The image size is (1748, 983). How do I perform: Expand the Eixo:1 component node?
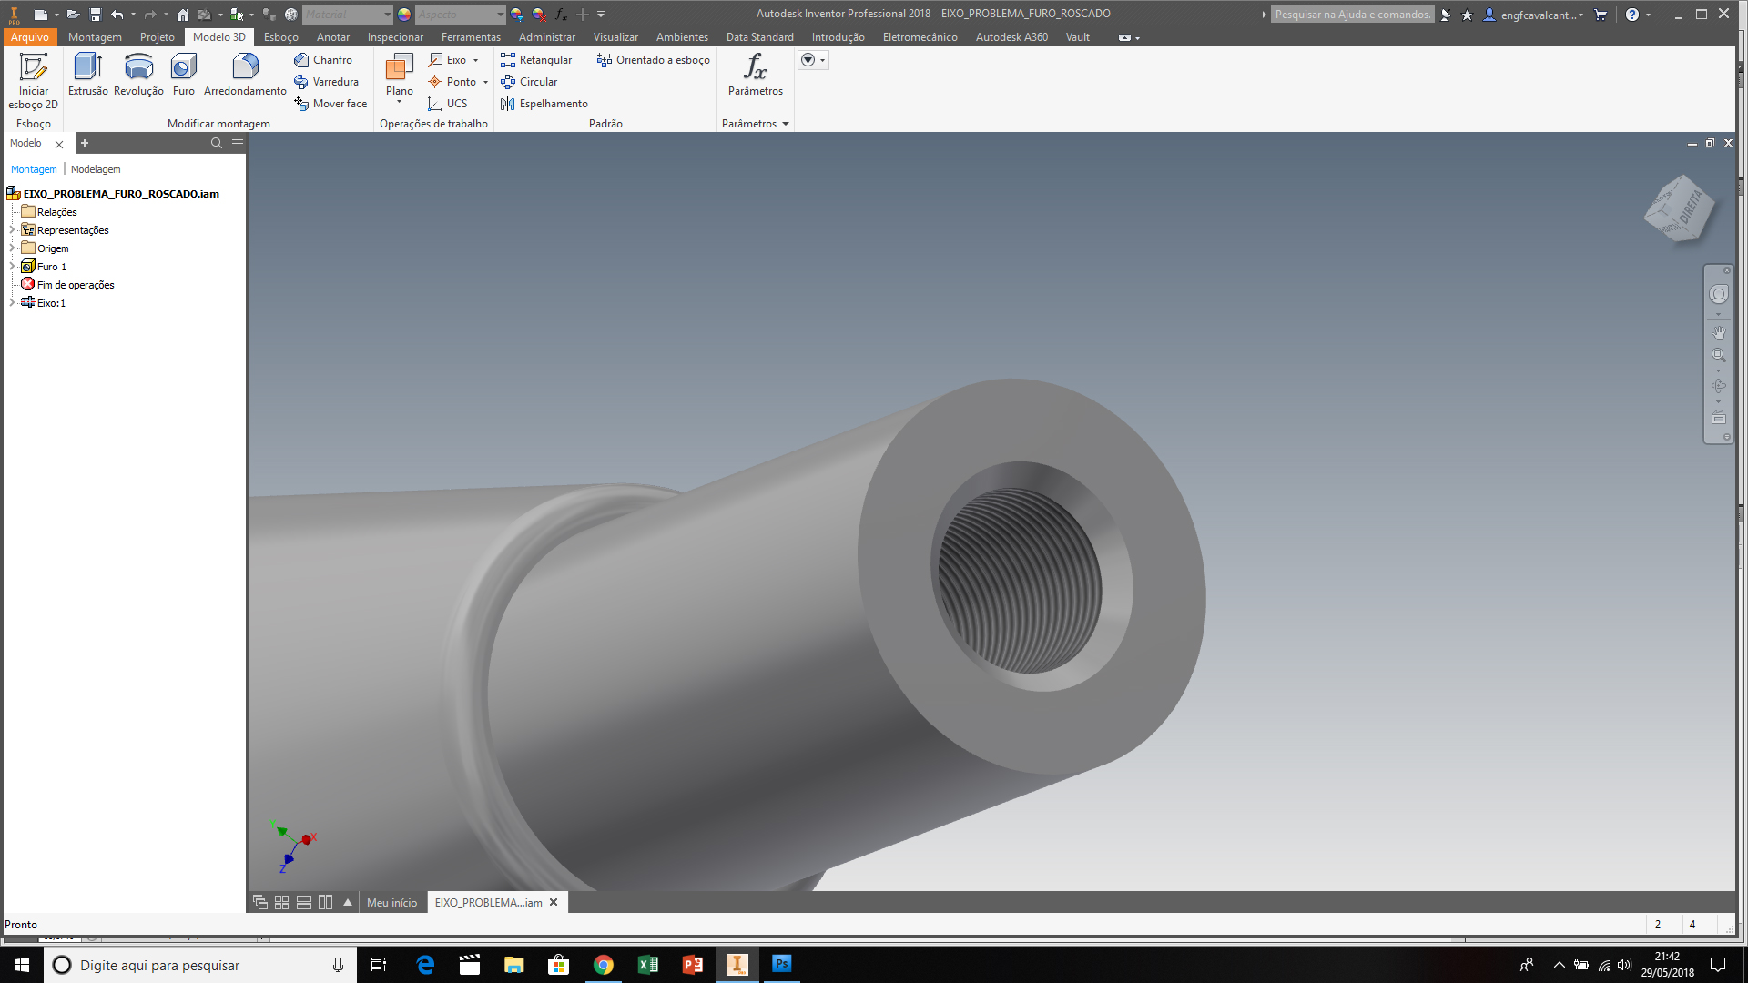coord(14,302)
